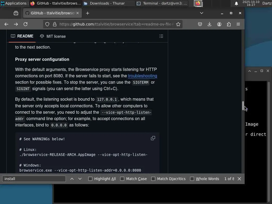Copy the code block contents

click(153, 138)
